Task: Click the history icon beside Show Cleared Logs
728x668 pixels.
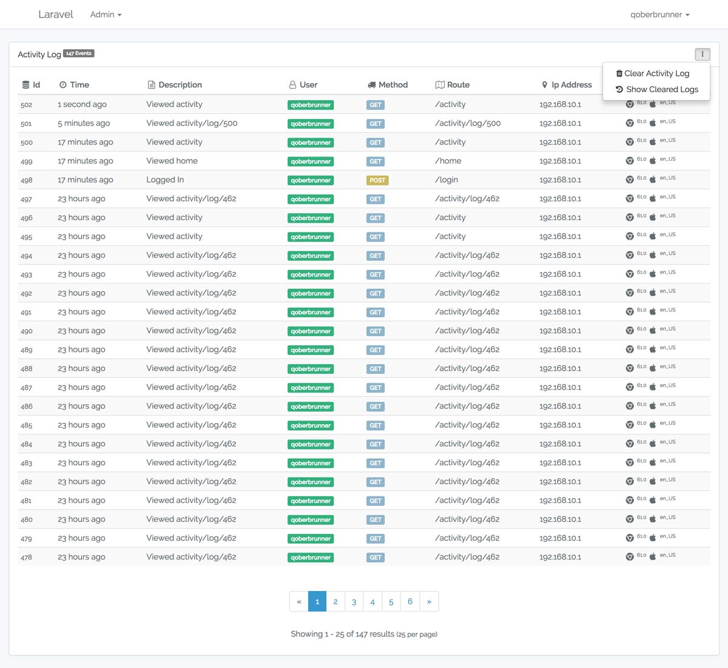Action: [619, 89]
